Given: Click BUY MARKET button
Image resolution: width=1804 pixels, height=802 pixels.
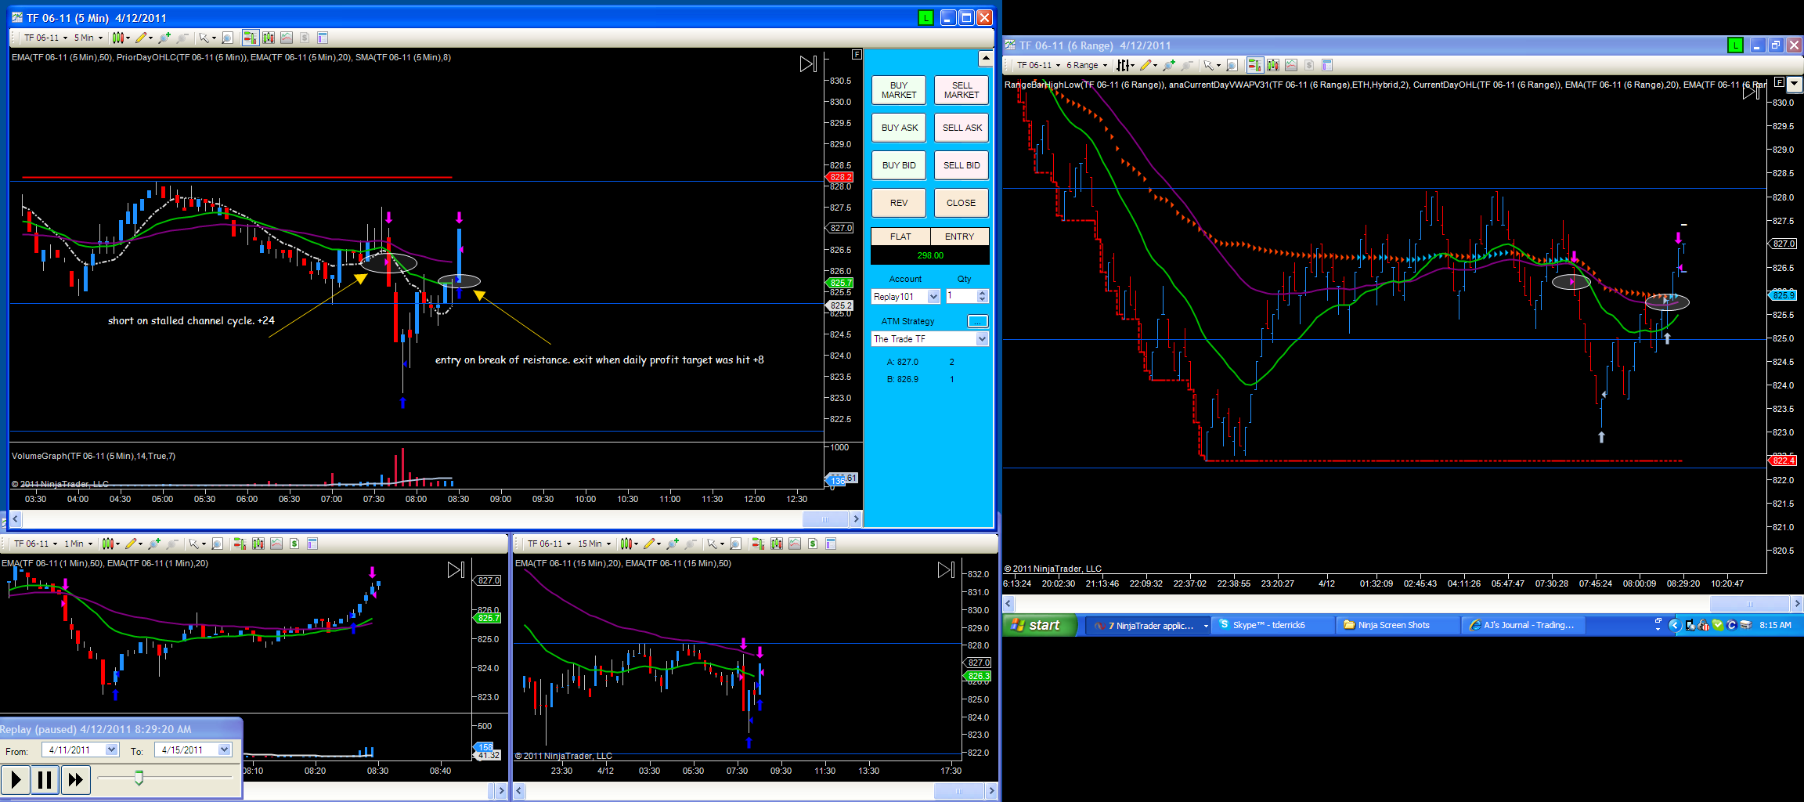Looking at the screenshot, I should pos(899,90).
